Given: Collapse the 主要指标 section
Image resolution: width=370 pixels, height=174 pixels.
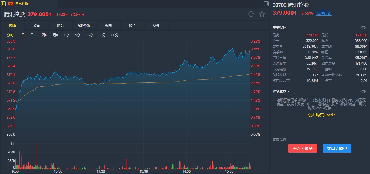Looking at the screenshot, I should coord(363,27).
